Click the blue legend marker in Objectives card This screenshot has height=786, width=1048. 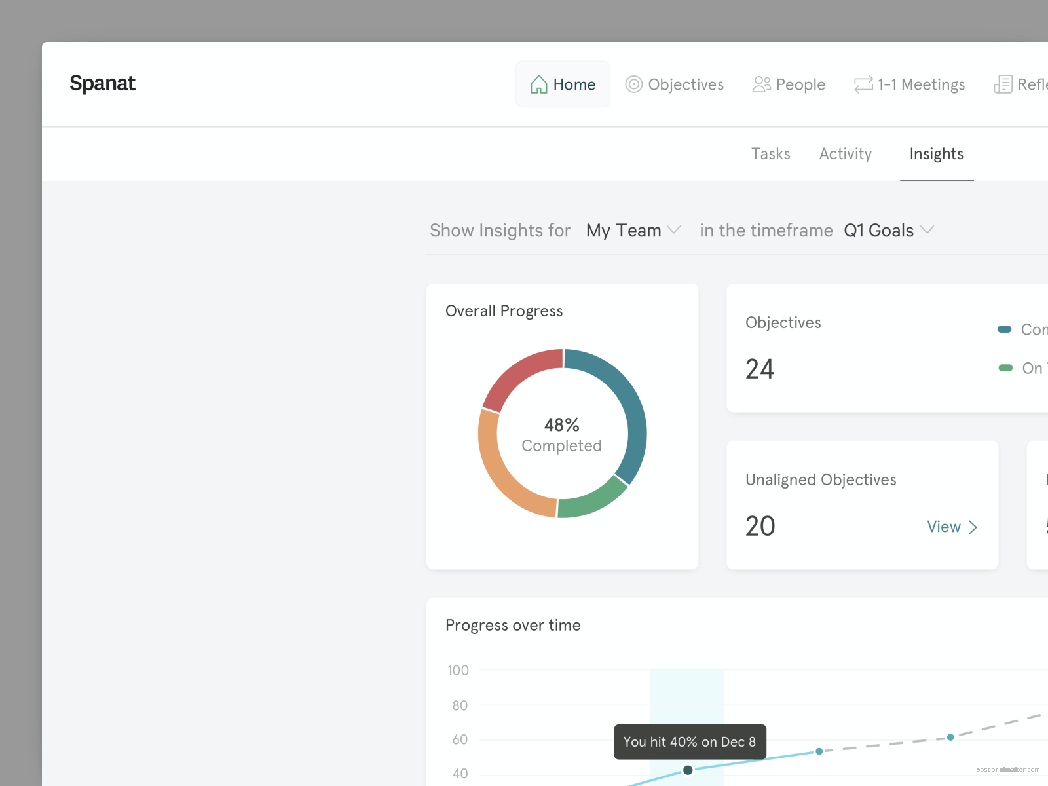pos(1004,329)
